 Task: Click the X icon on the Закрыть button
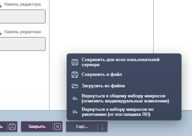pos(57,127)
